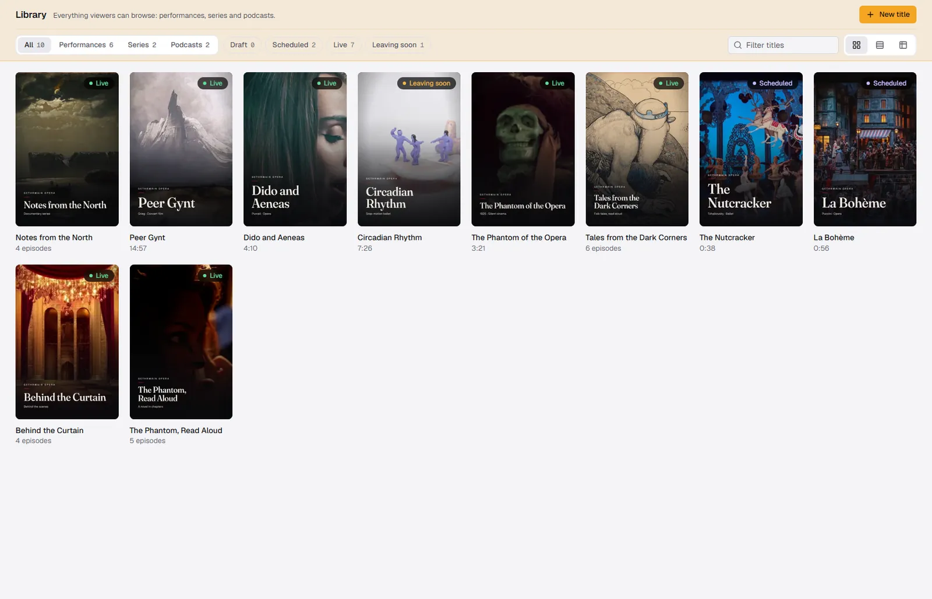The image size is (932, 599).
Task: Select the Performances tab
Action: pyautogui.click(x=86, y=45)
